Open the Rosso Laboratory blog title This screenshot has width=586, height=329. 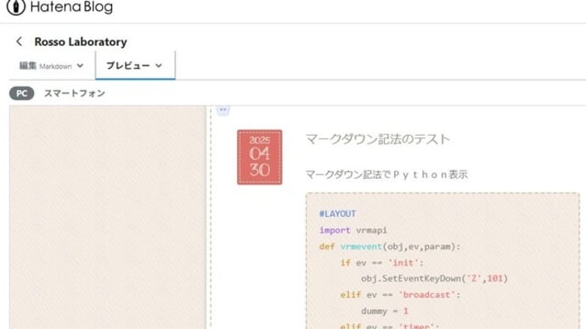click(81, 42)
